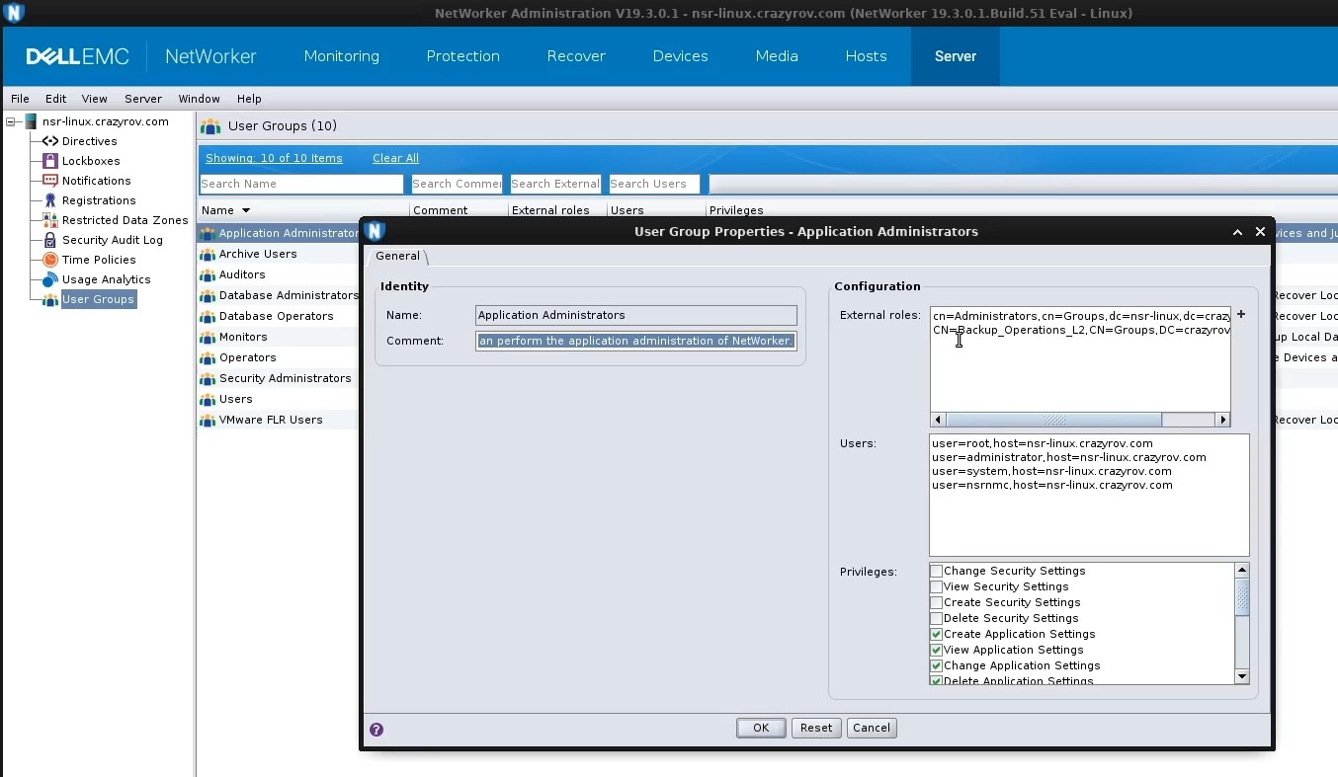Image resolution: width=1338 pixels, height=777 pixels.
Task: Collapse the dialog using title bar arrow
Action: (1237, 232)
